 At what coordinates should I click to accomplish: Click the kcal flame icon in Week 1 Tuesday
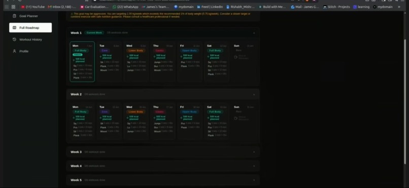[x=100, y=57]
